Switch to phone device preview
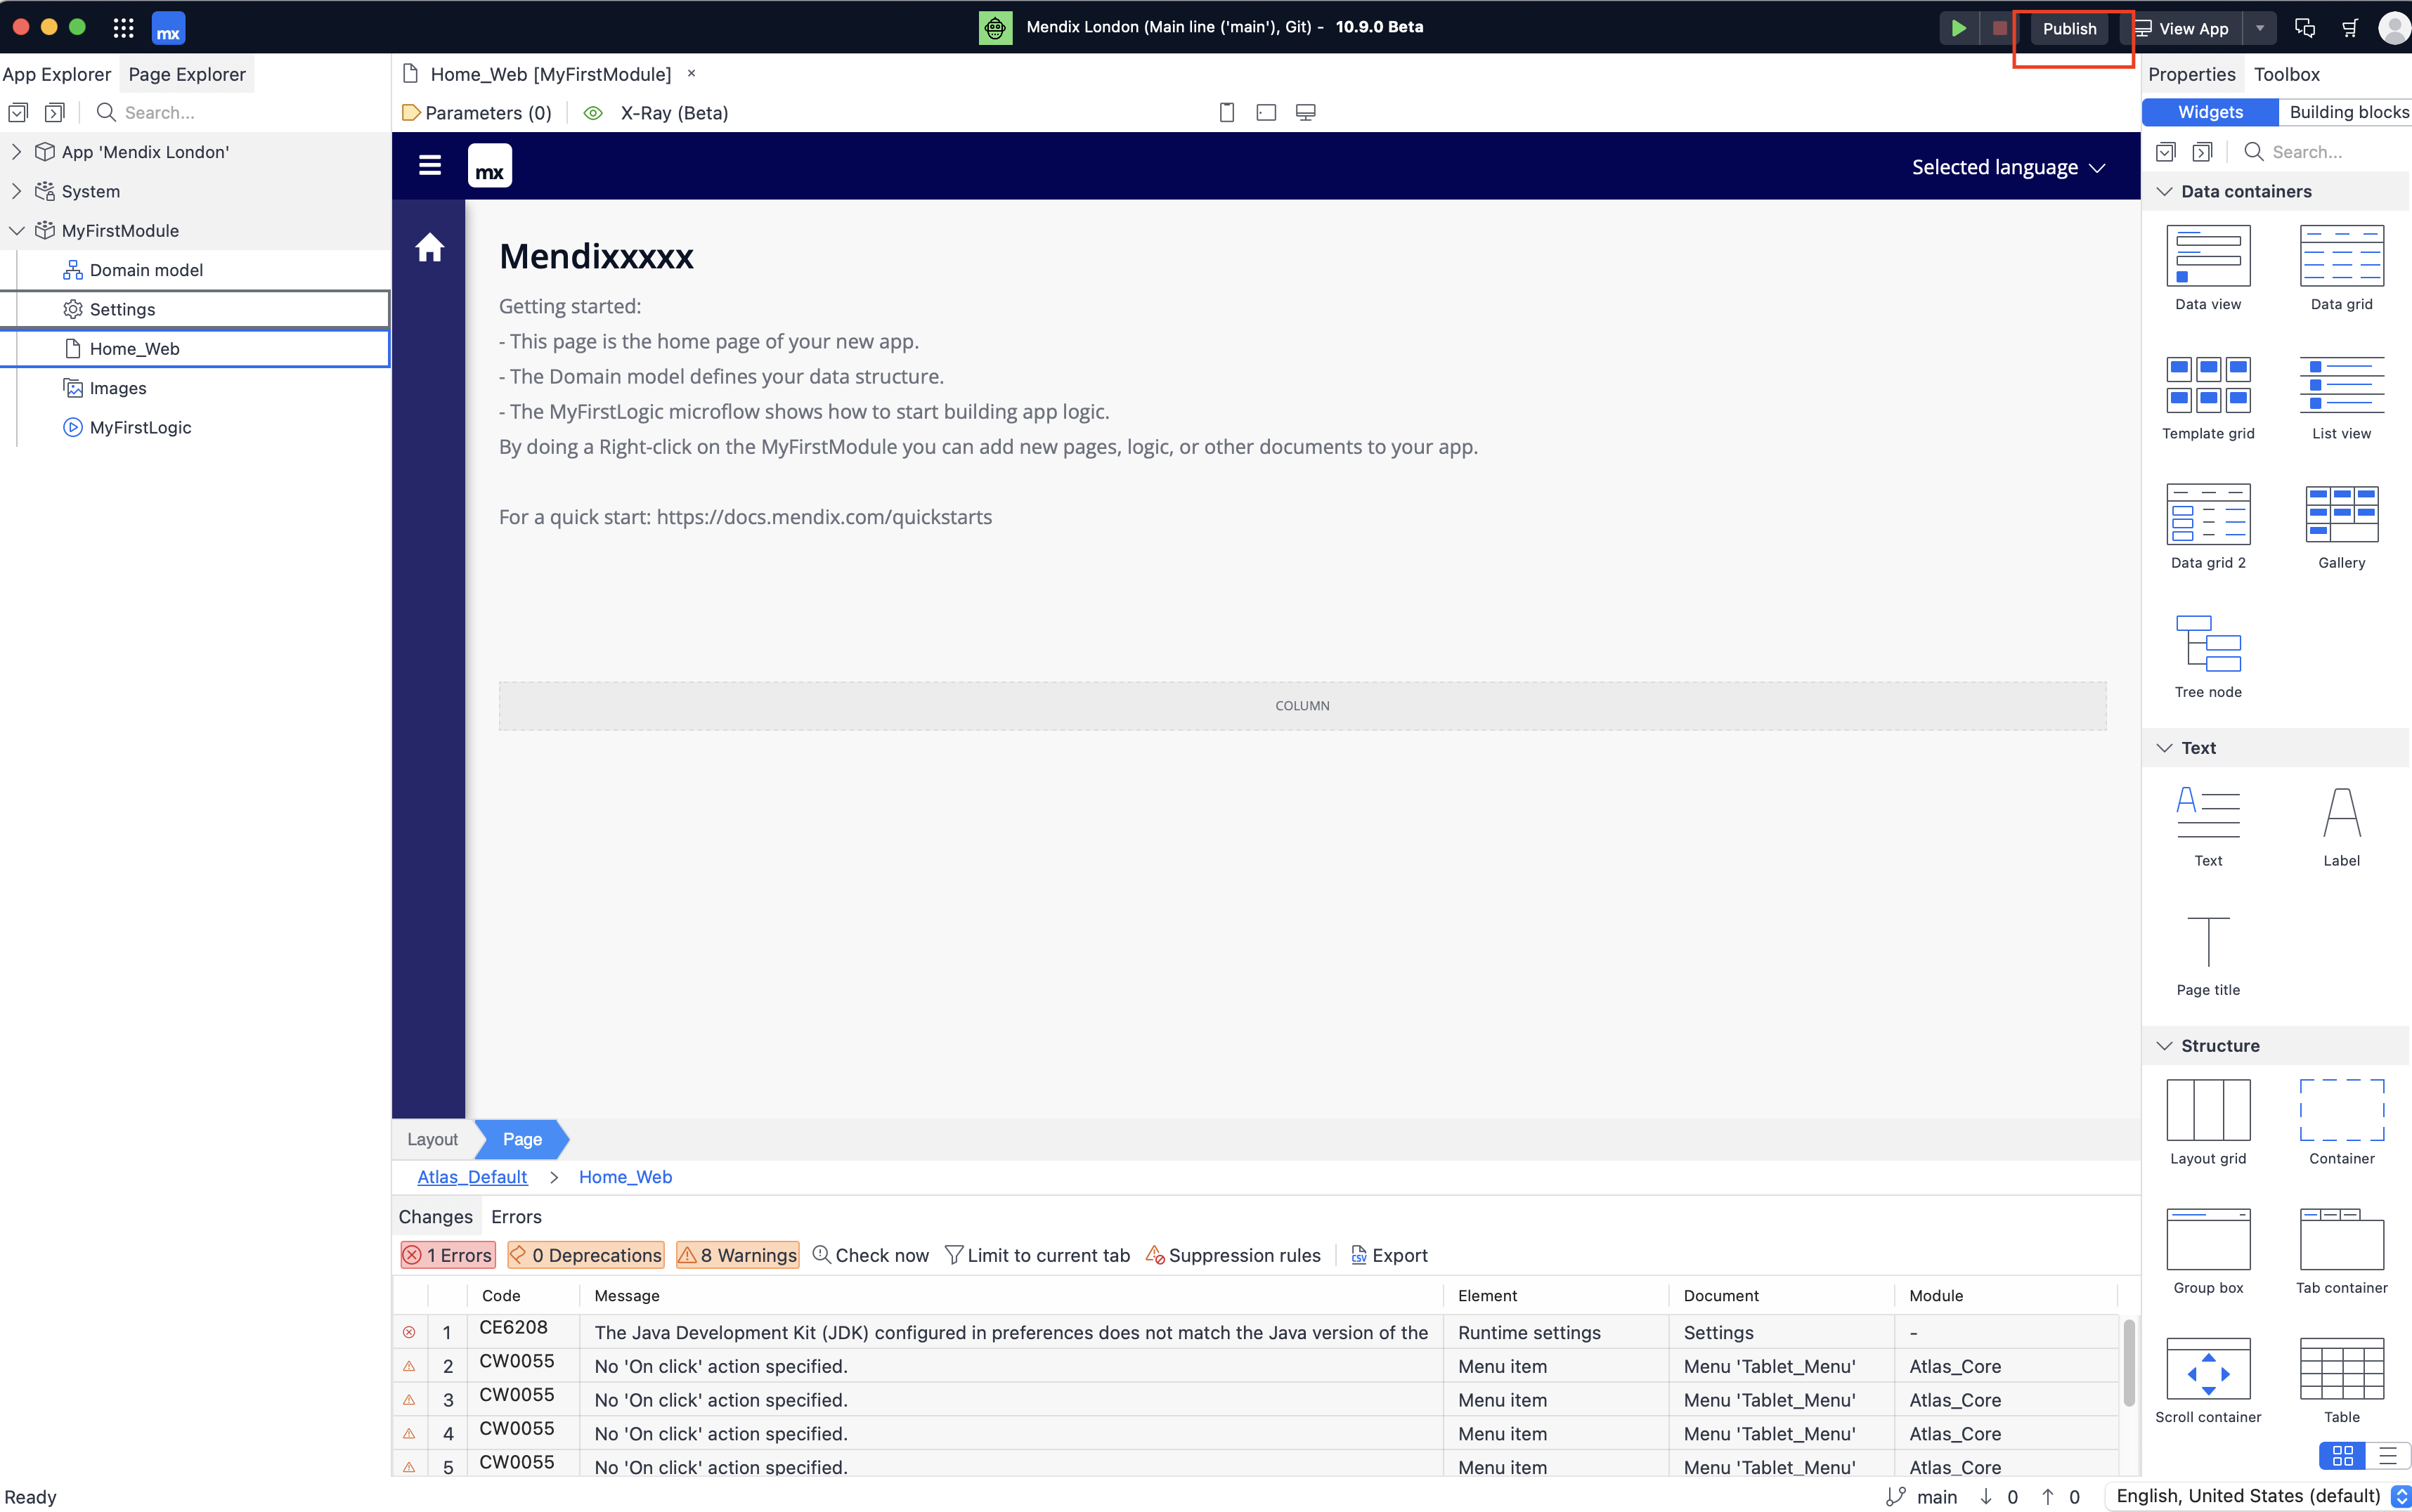 tap(1227, 112)
